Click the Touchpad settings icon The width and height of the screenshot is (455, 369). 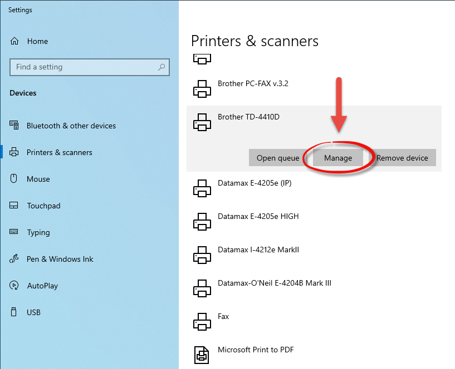(15, 206)
